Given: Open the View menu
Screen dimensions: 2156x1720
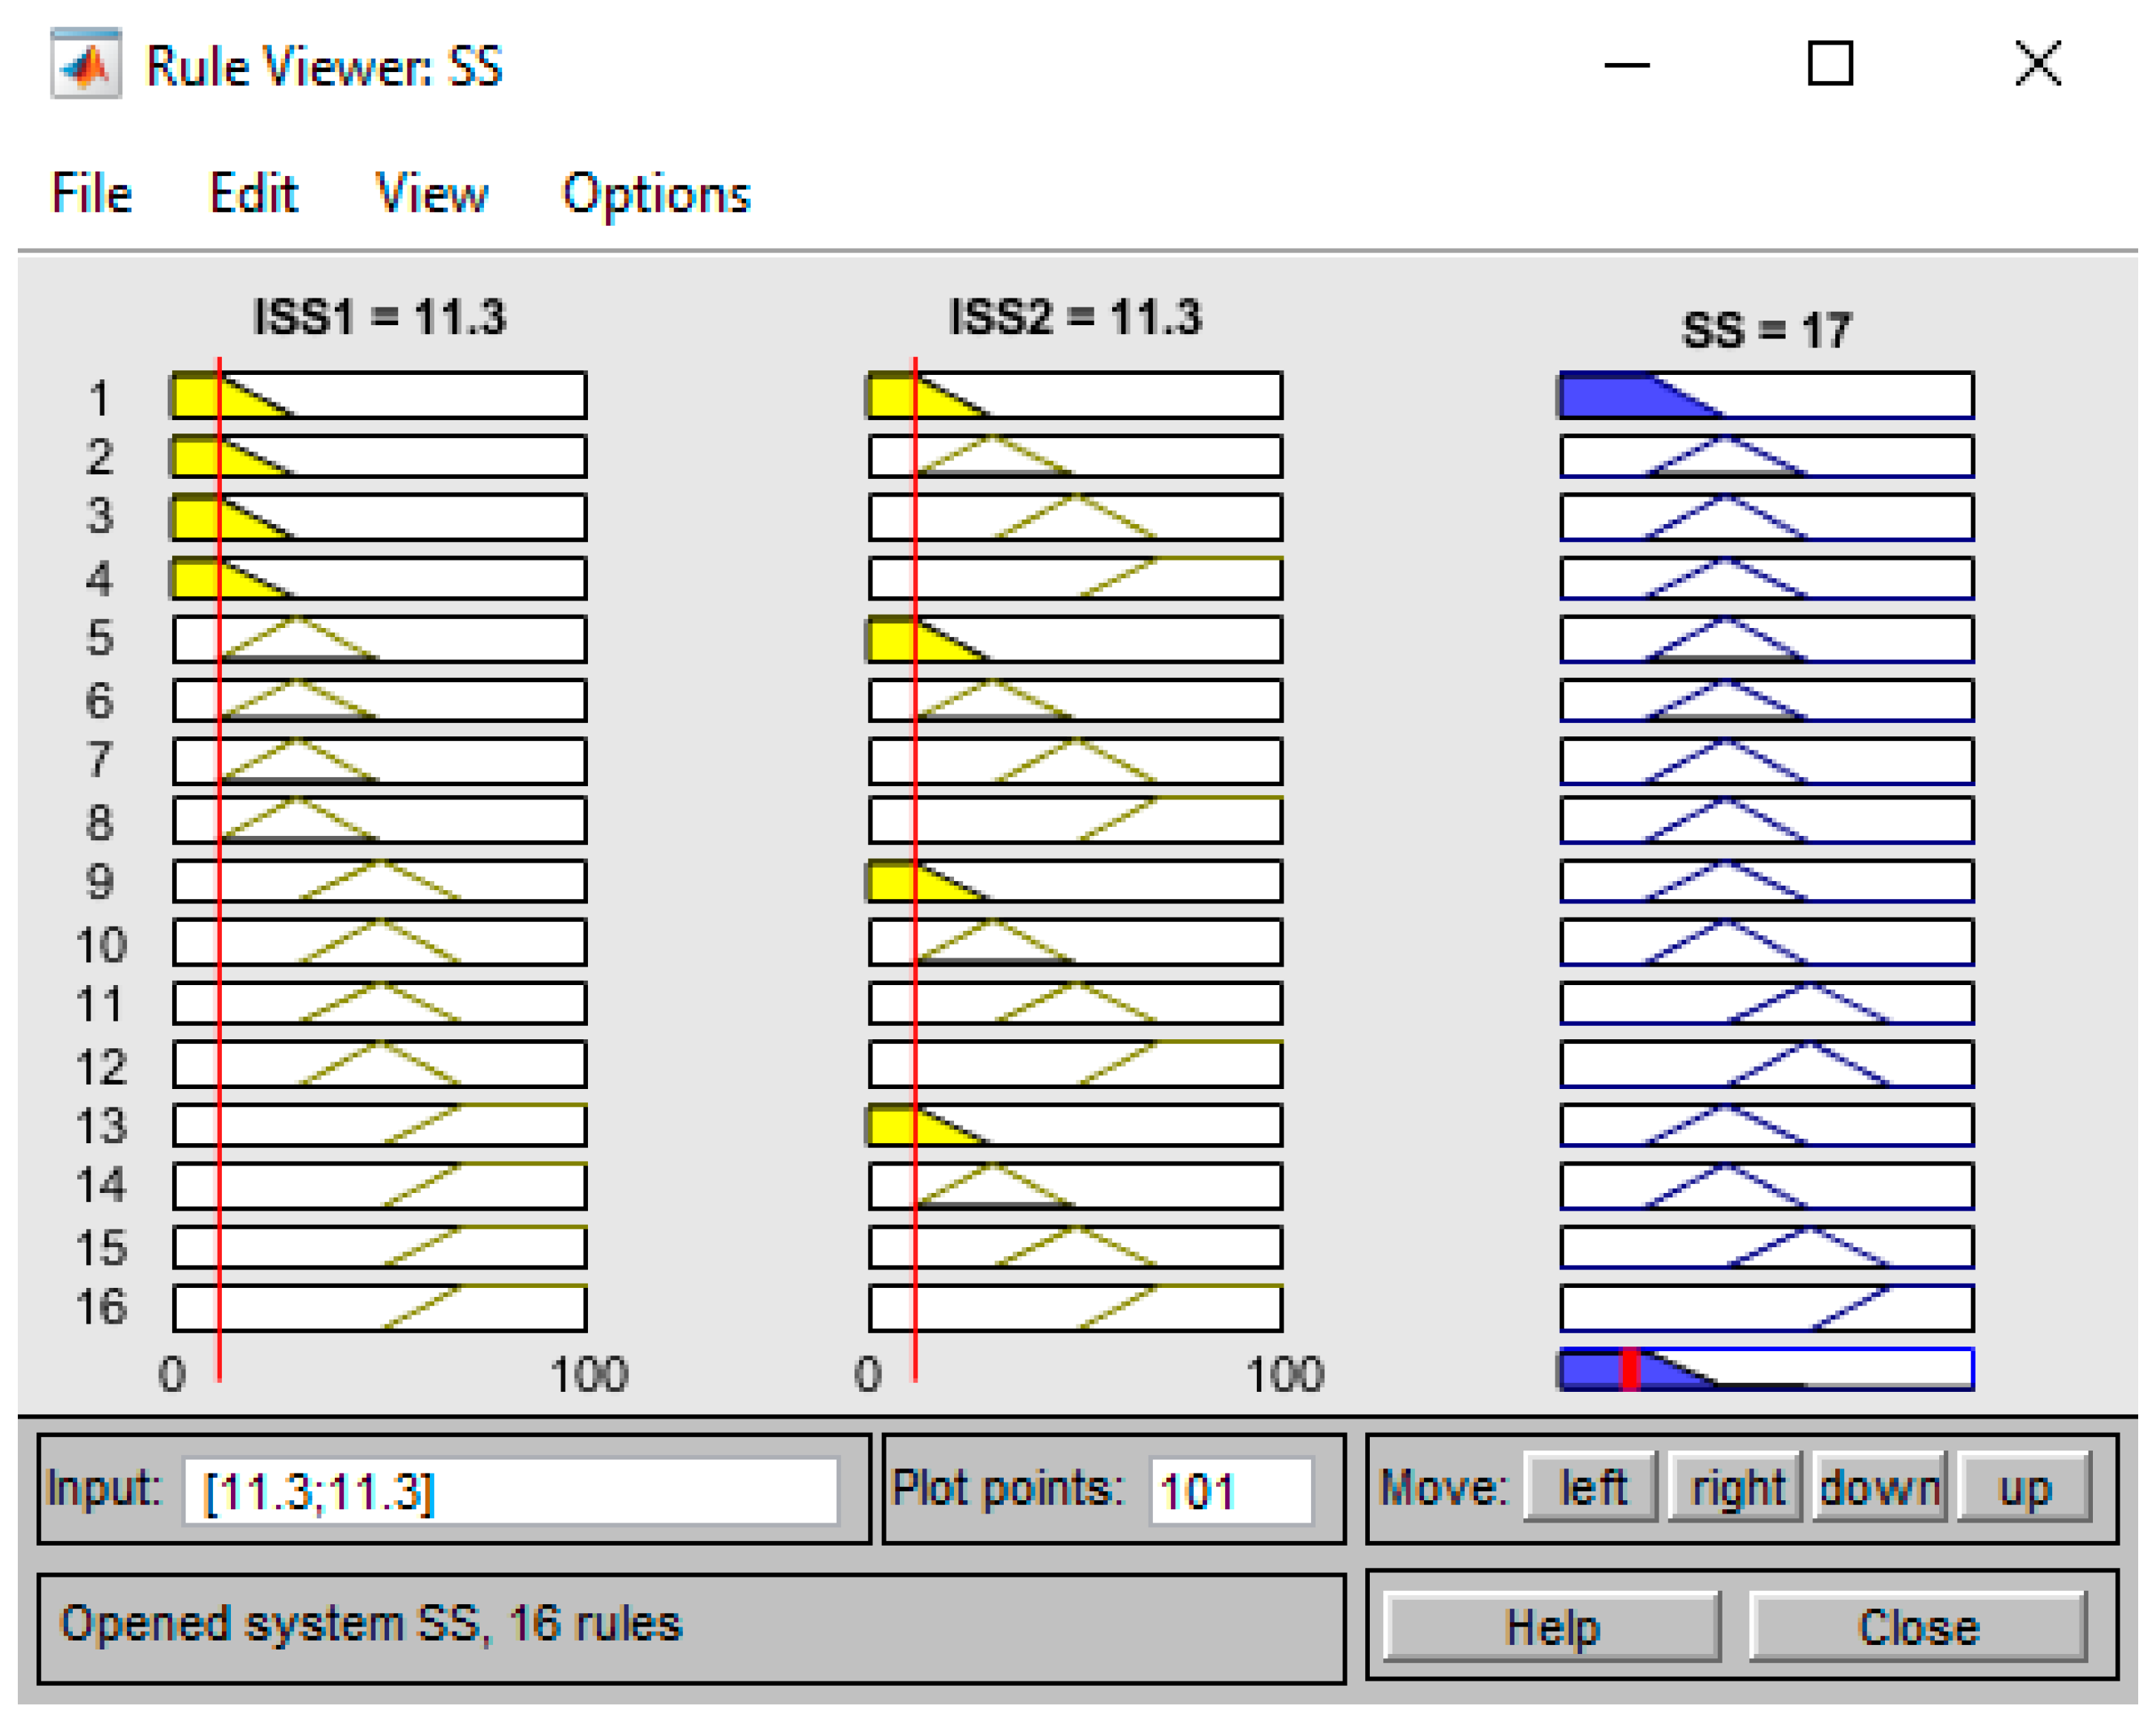Looking at the screenshot, I should 431,193.
